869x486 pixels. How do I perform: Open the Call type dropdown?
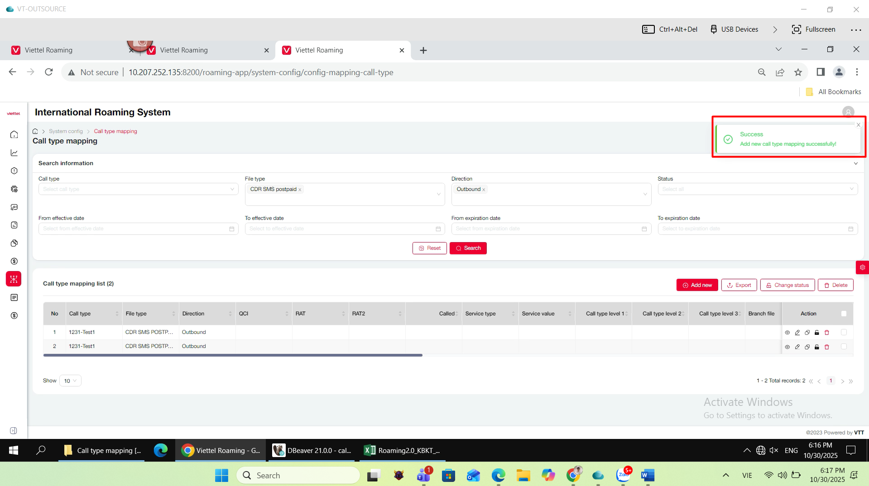click(138, 189)
